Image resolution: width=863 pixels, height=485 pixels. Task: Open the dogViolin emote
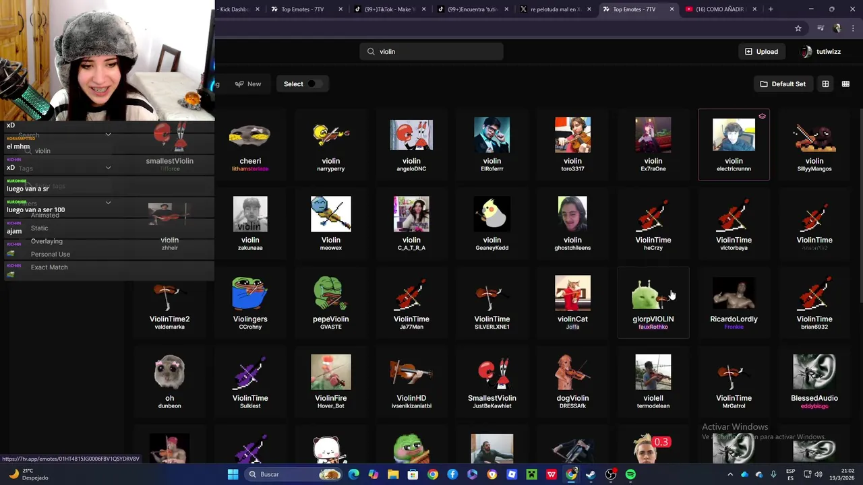572,382
